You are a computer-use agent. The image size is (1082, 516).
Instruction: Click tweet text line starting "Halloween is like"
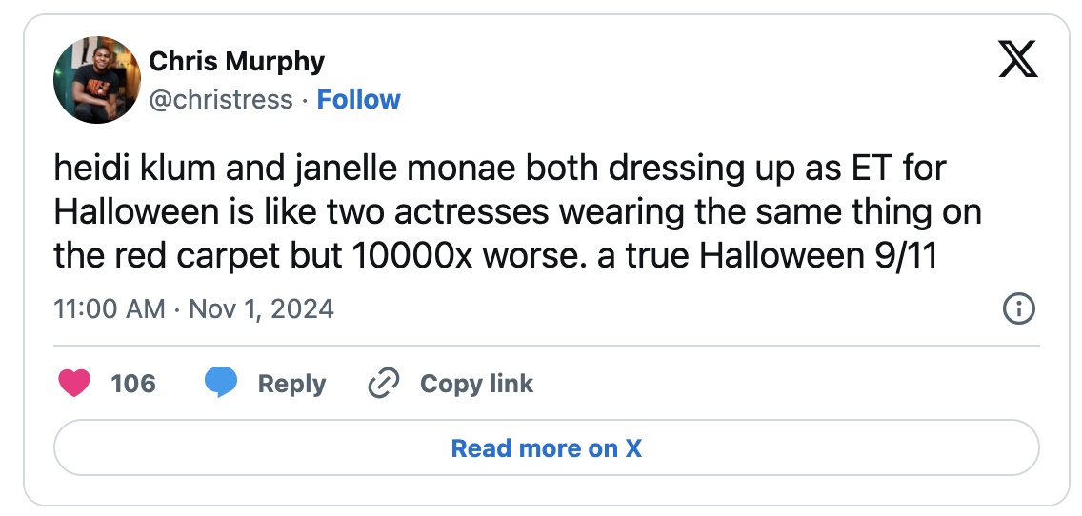coord(517,212)
